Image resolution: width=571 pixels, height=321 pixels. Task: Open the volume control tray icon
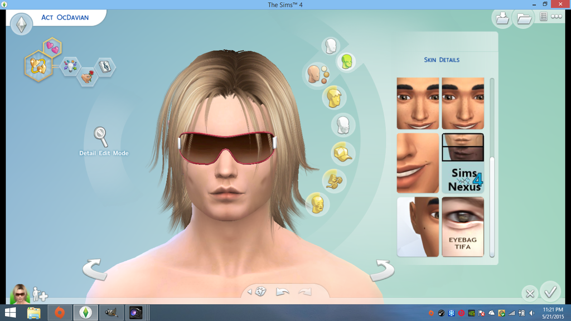(x=532, y=313)
